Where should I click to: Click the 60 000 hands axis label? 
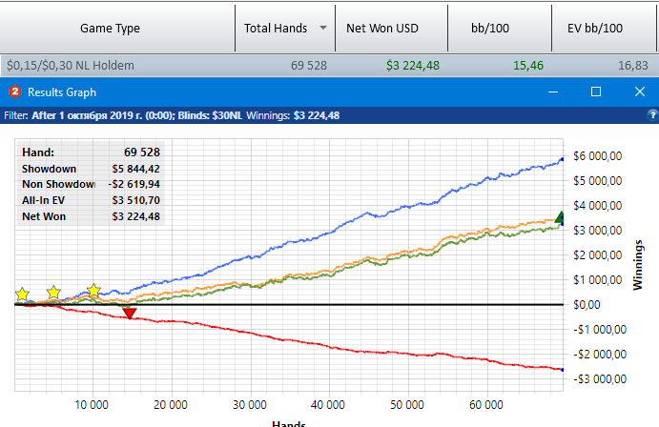click(486, 405)
